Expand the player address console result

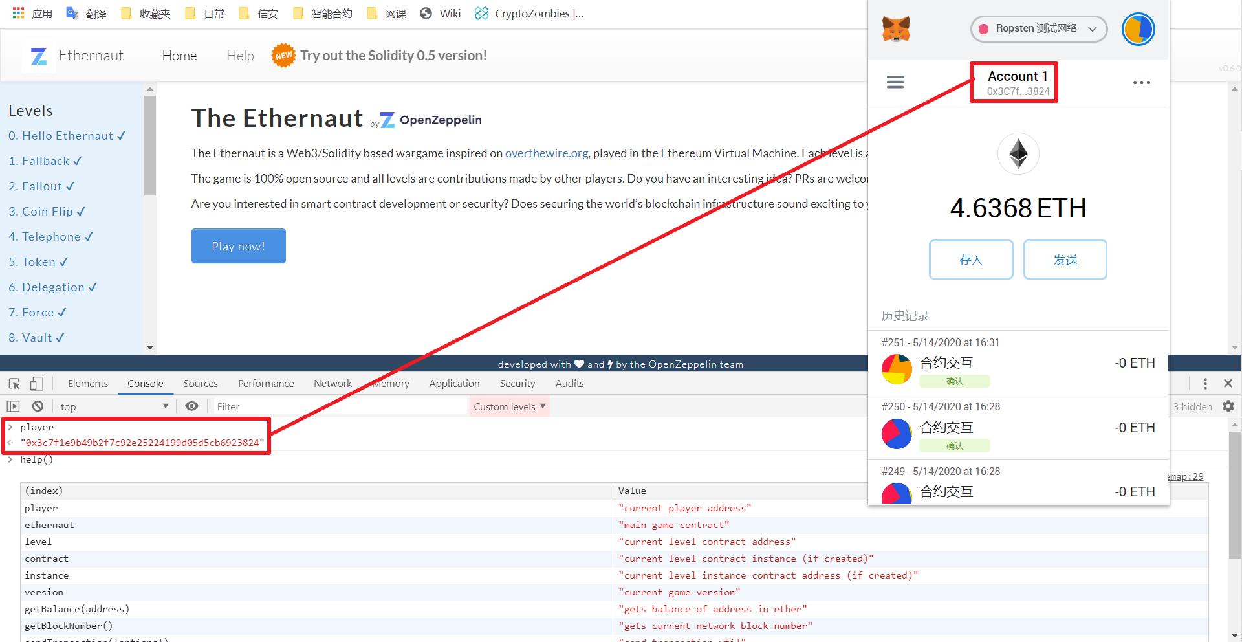click(x=10, y=443)
